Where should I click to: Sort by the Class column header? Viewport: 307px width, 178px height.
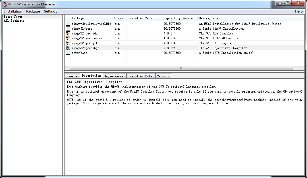120,18
